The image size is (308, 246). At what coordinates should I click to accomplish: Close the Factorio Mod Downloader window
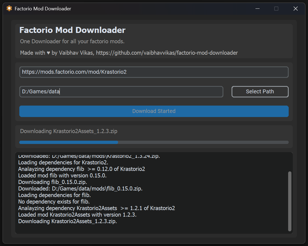295,9
